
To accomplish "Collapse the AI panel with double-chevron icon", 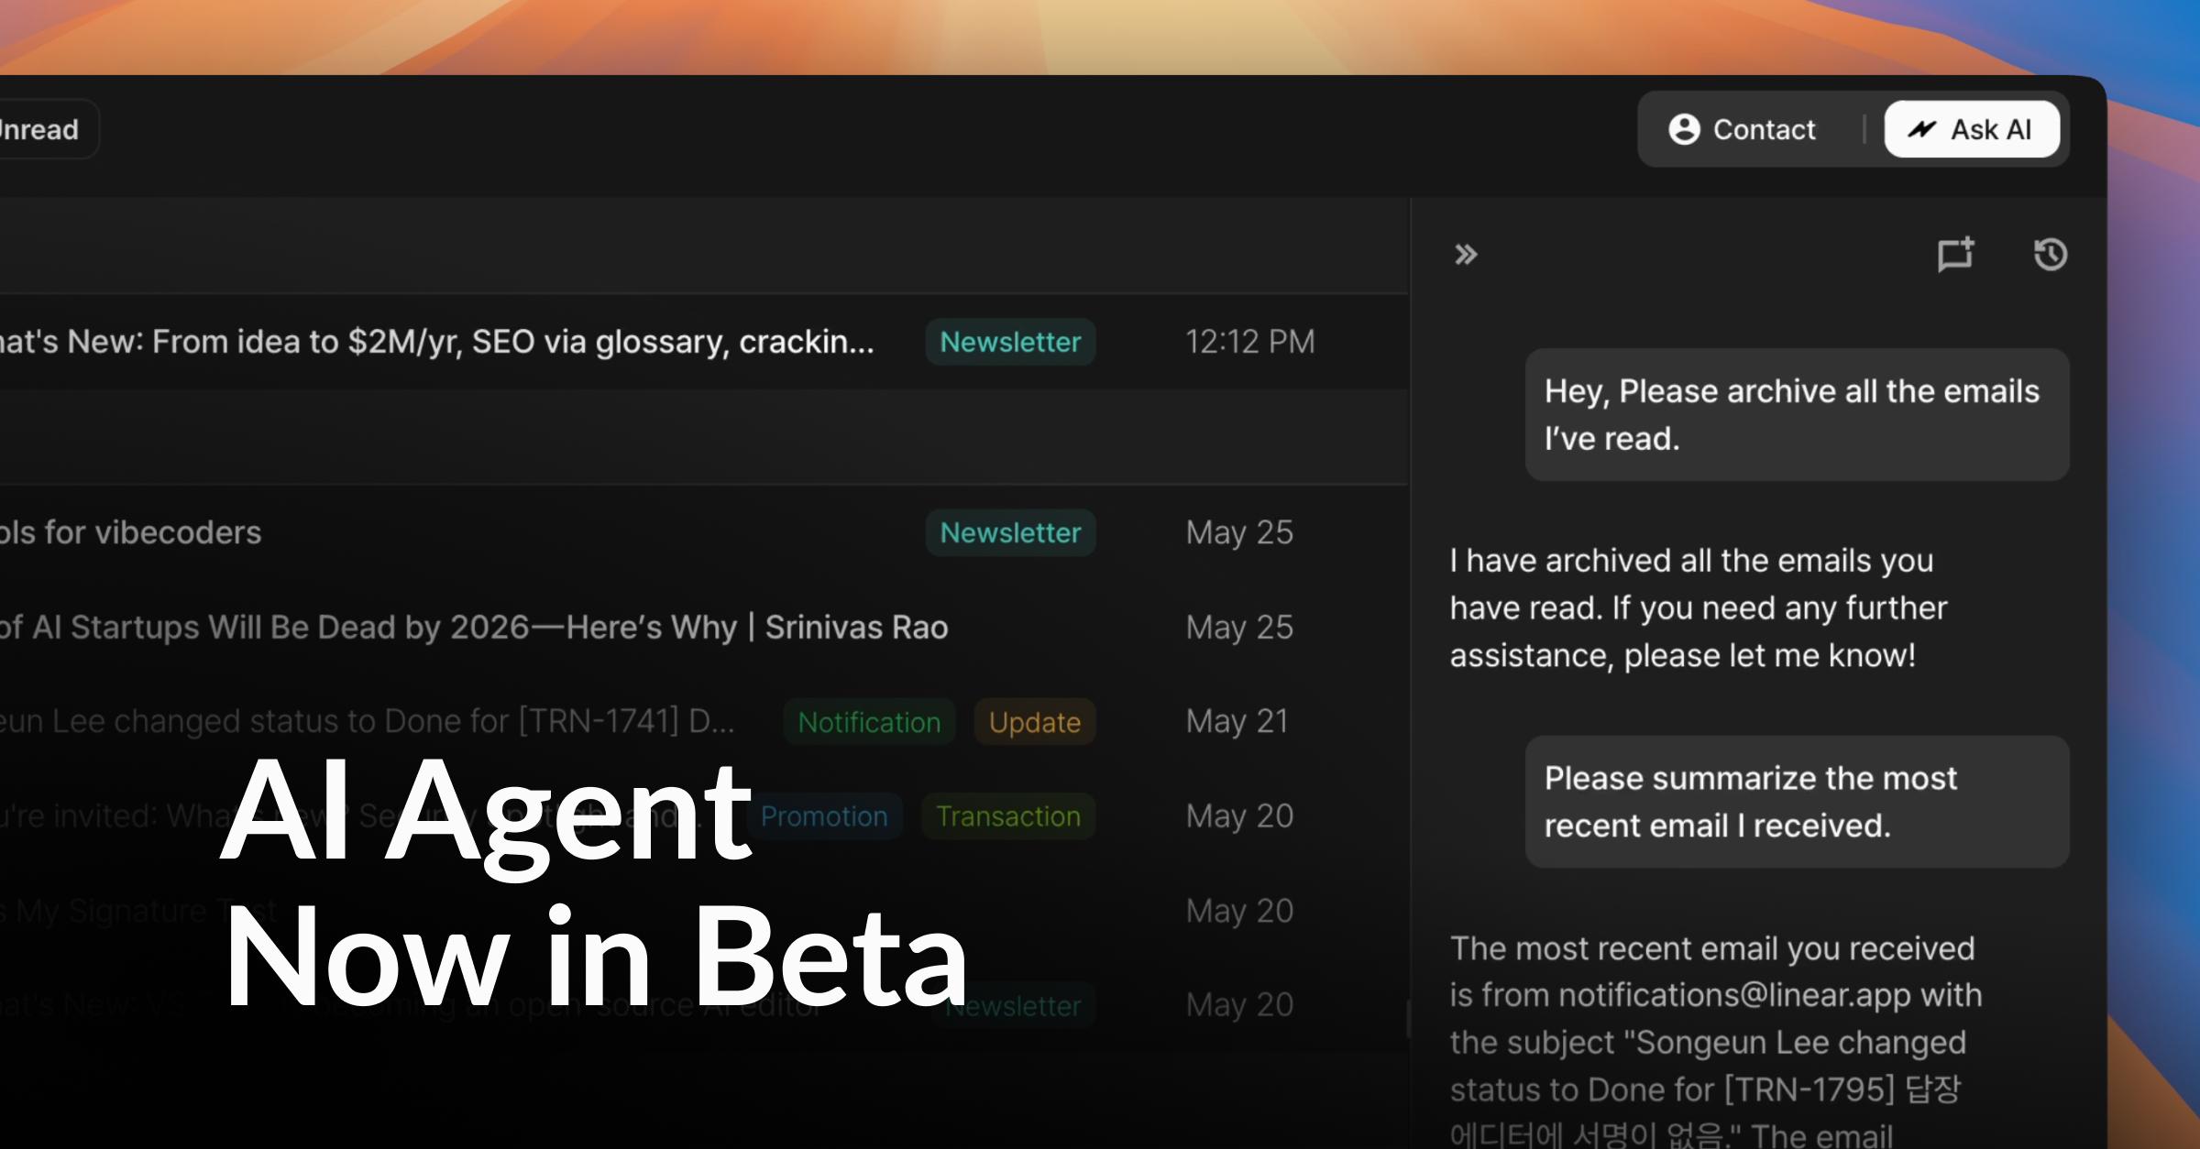I will point(1466,254).
